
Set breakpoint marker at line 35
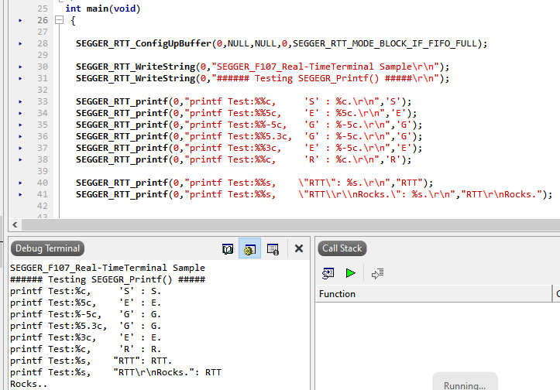click(x=20, y=125)
